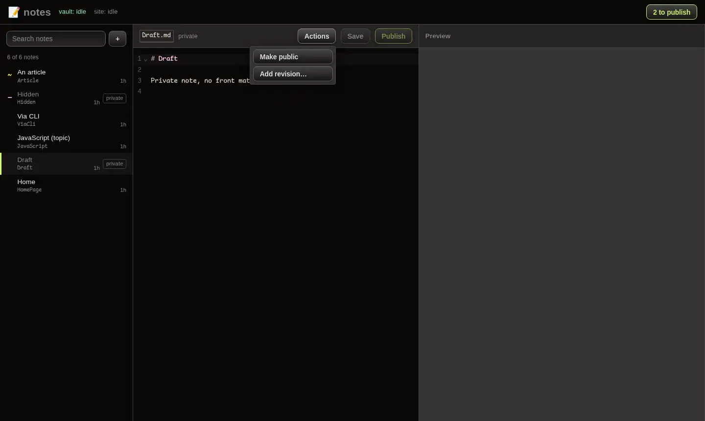Open the 'JavaScript (topic)' note
Screen dimensions: 705x421
67,141
